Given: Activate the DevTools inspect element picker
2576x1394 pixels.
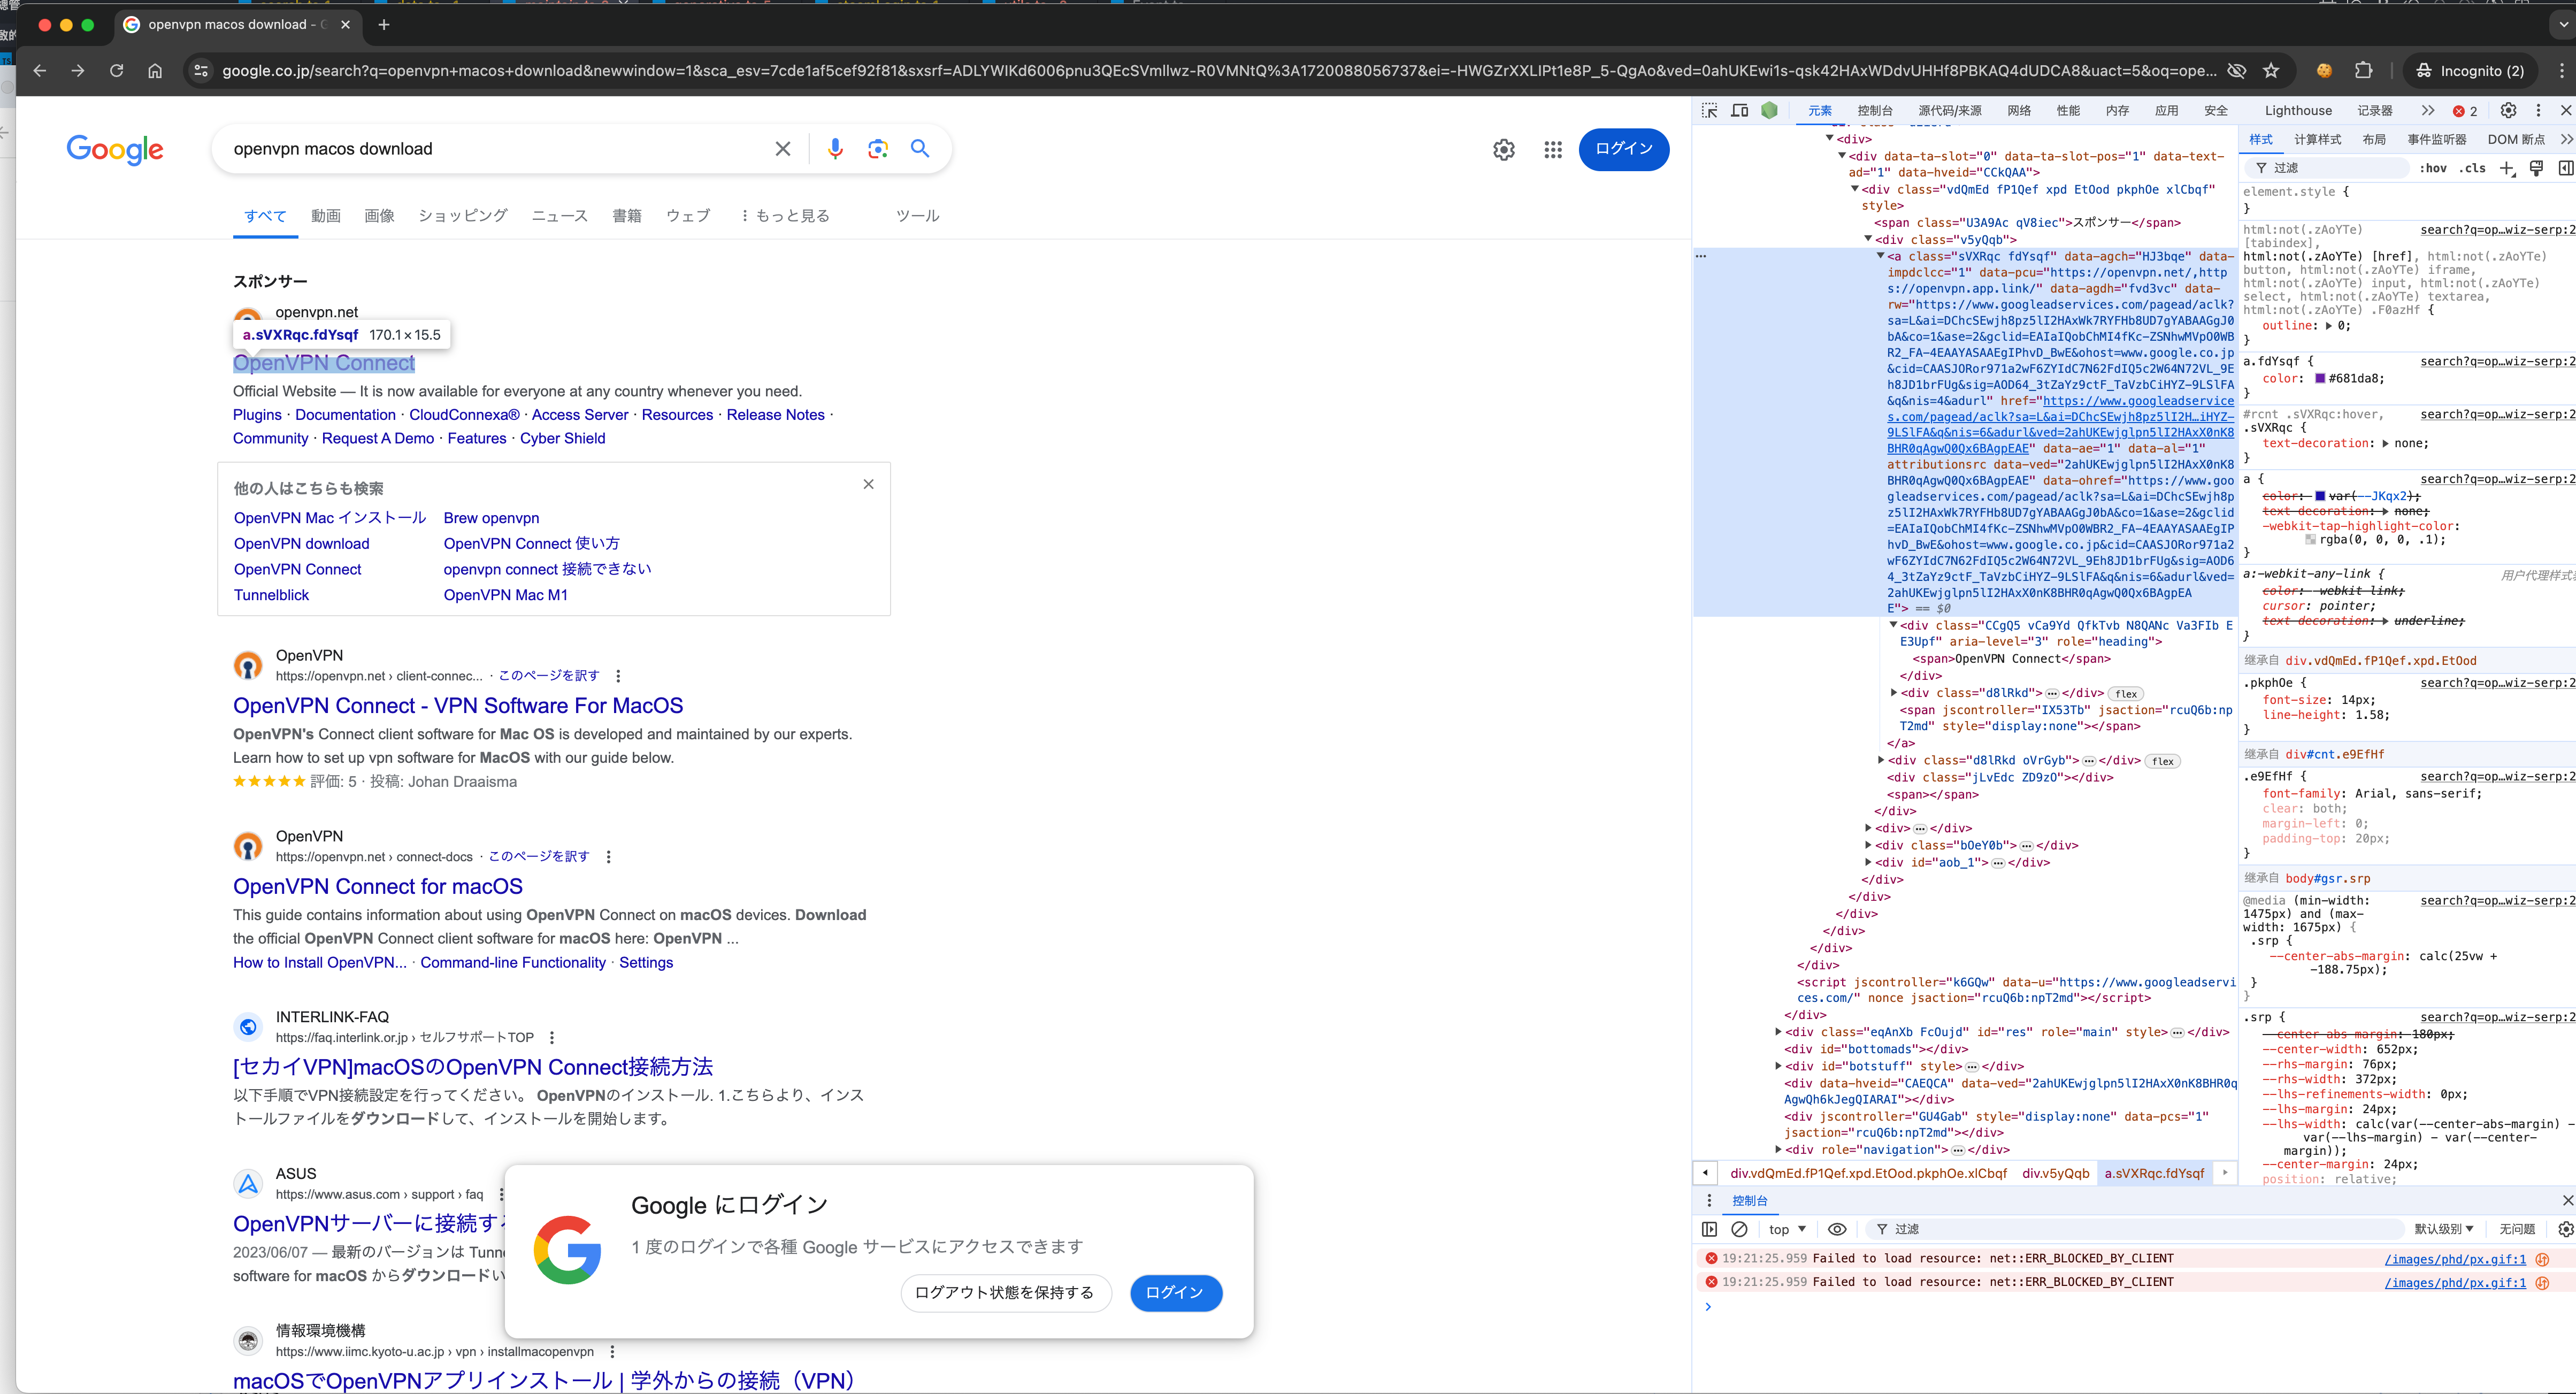Looking at the screenshot, I should click(1709, 111).
